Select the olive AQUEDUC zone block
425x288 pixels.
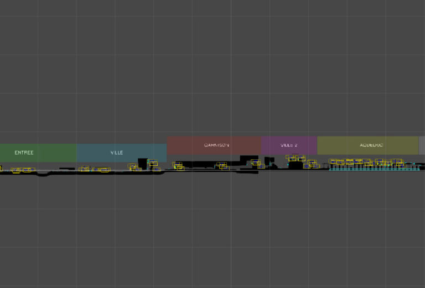pos(368,145)
